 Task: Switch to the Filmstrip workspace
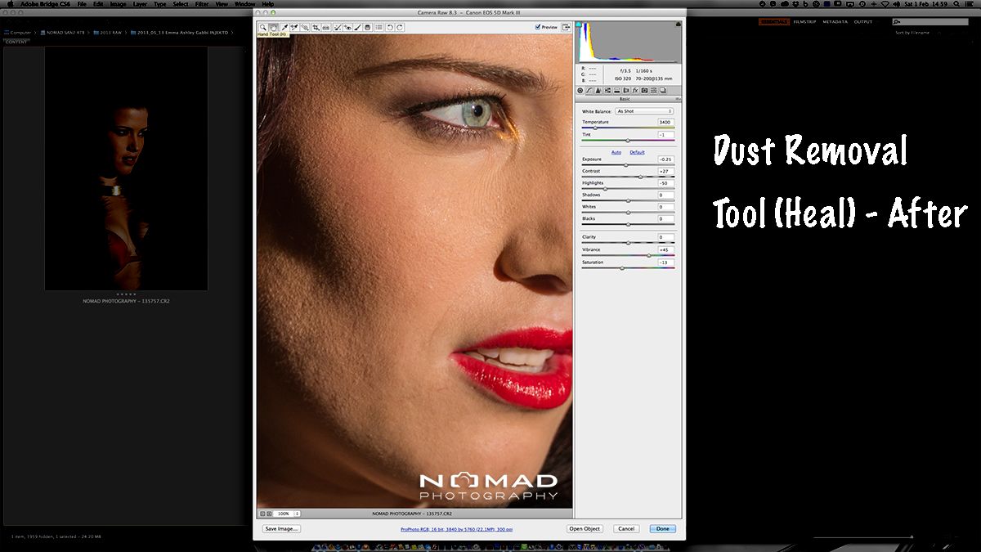pos(804,22)
